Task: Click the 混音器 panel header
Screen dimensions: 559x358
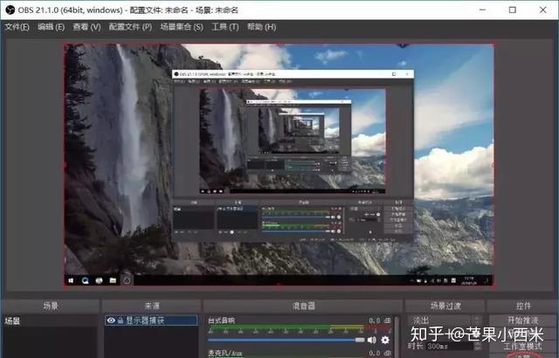Action: [x=303, y=306]
